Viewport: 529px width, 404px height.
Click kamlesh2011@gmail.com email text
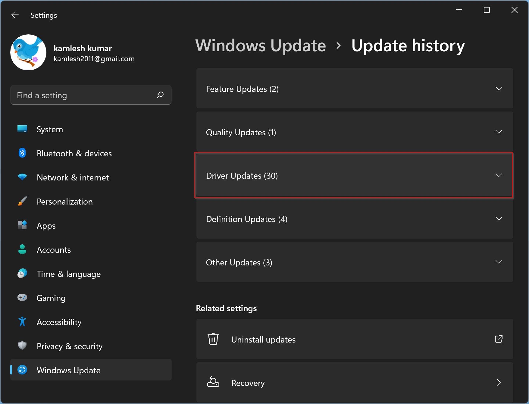tap(94, 59)
